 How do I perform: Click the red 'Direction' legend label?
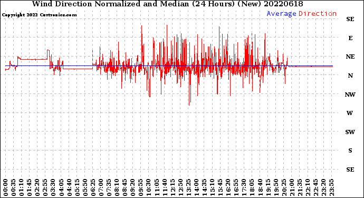[318, 14]
